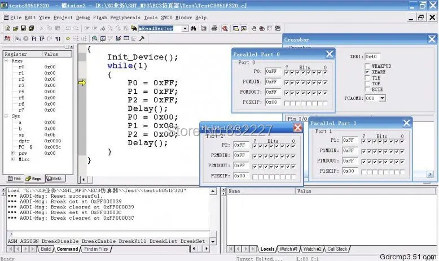439x261 pixels.
Task: Toggle the T0E checkbox in Crossbar
Action: [367, 84]
